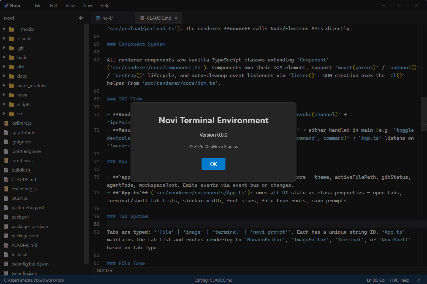Screen dimensions: 427x284
Task: Open the Novi menu
Action: click(x=88, y=6)
